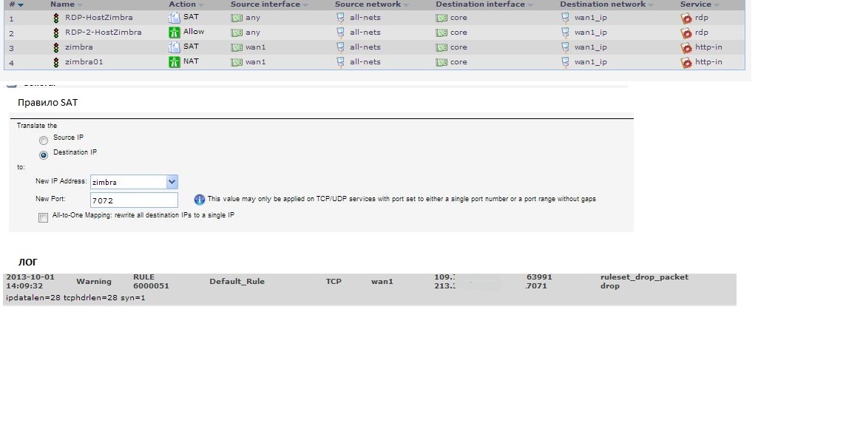Click http-in service icon in zimbra row
The image size is (863, 440).
[x=686, y=48]
